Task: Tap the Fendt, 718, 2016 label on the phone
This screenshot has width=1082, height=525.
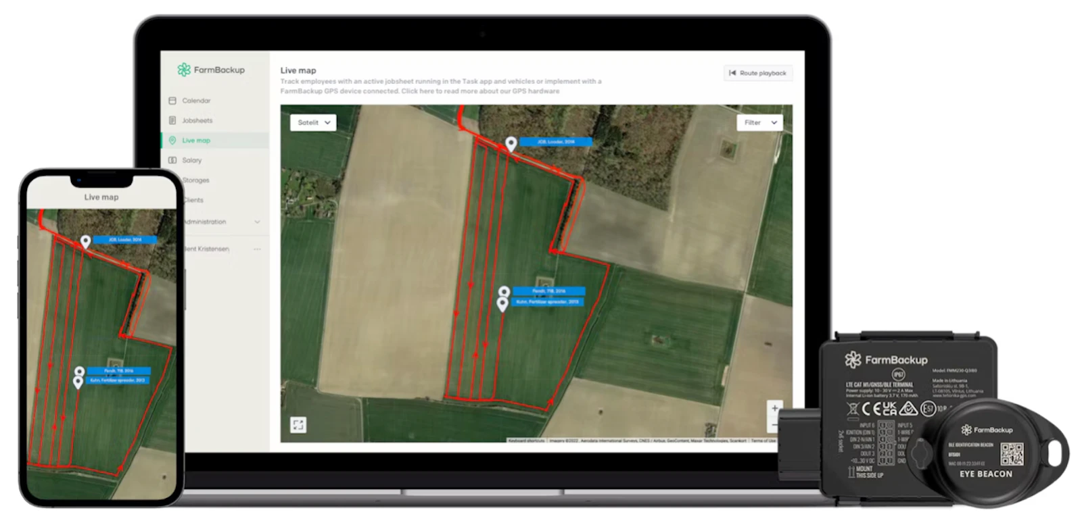Action: click(x=118, y=371)
